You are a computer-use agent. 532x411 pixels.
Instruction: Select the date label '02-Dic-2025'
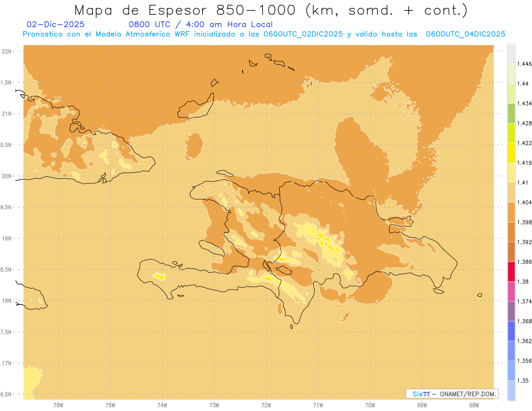[55, 25]
